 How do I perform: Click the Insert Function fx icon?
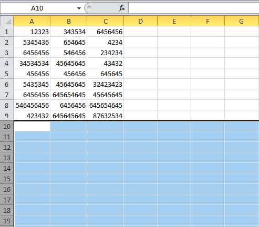pyautogui.click(x=122, y=8)
